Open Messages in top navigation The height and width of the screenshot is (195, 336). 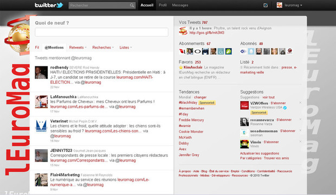180,5
